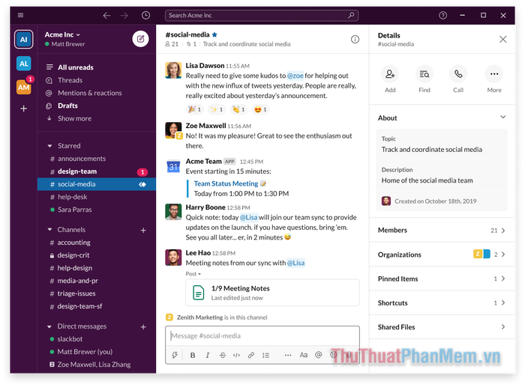The image size is (525, 387).
Task: Open the Acme Inc workspace menu
Action: pos(62,34)
